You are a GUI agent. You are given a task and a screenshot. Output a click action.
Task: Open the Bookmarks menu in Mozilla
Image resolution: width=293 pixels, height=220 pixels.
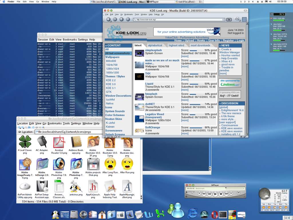click(x=128, y=14)
